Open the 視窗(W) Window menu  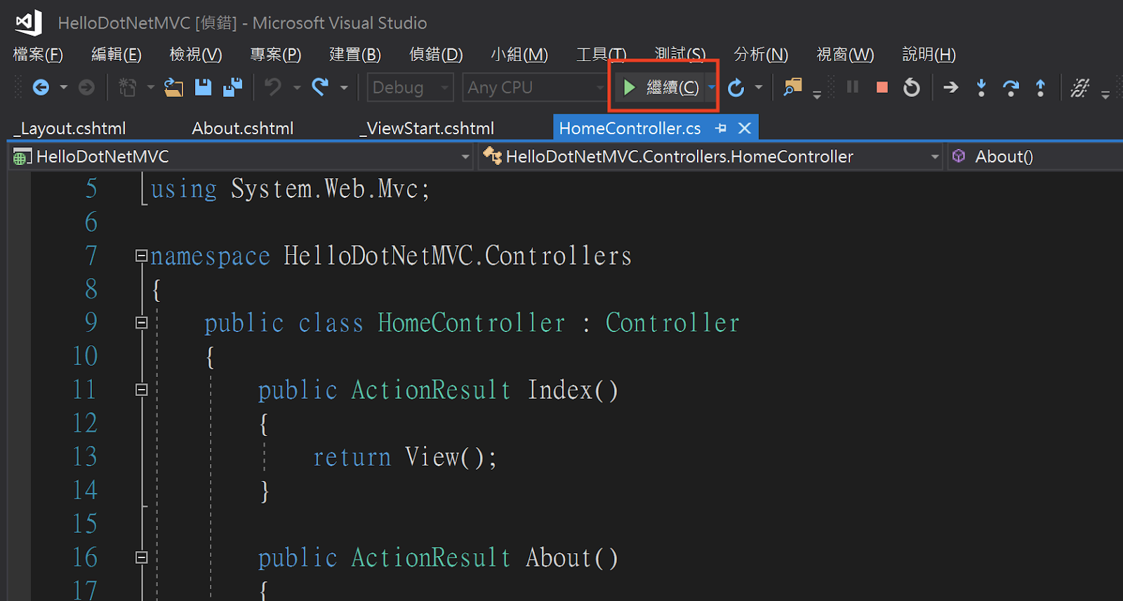[845, 54]
